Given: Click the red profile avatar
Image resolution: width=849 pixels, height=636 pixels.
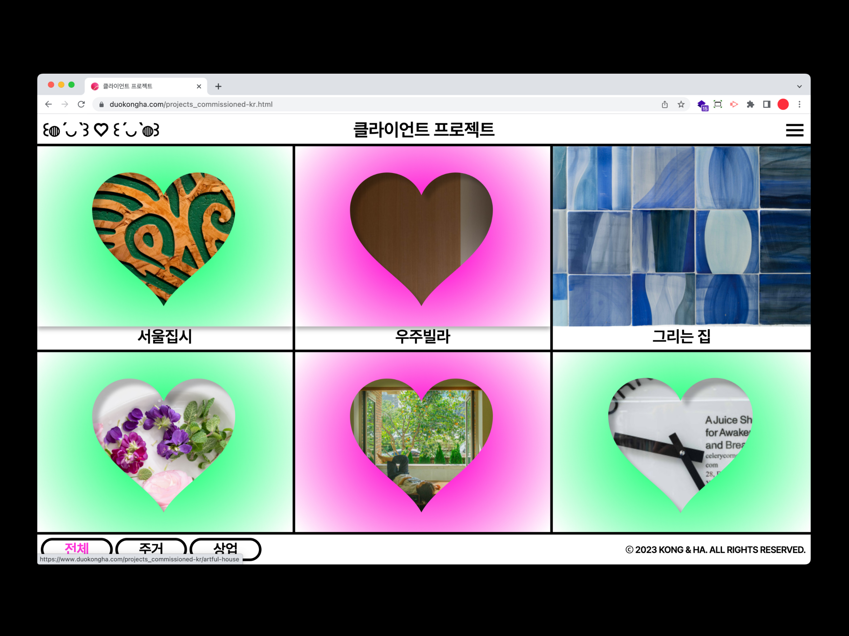Looking at the screenshot, I should [783, 104].
